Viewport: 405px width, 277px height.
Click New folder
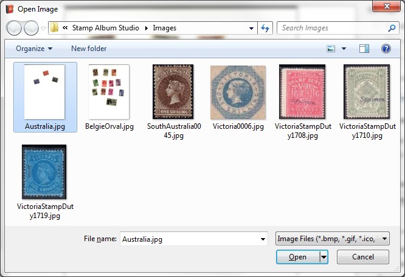[x=89, y=49]
